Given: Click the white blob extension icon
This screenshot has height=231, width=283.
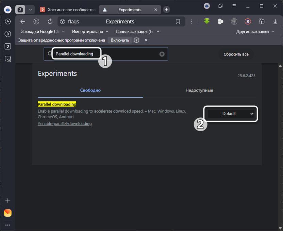Looking at the screenshot, I should click(x=220, y=22).
